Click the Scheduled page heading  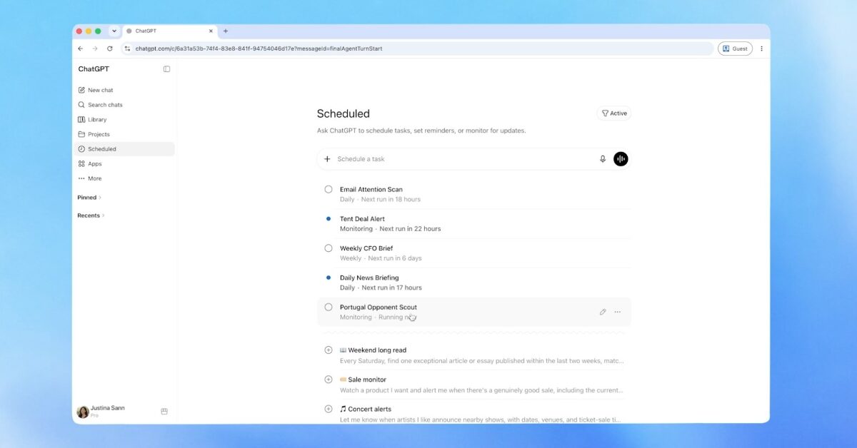click(344, 113)
